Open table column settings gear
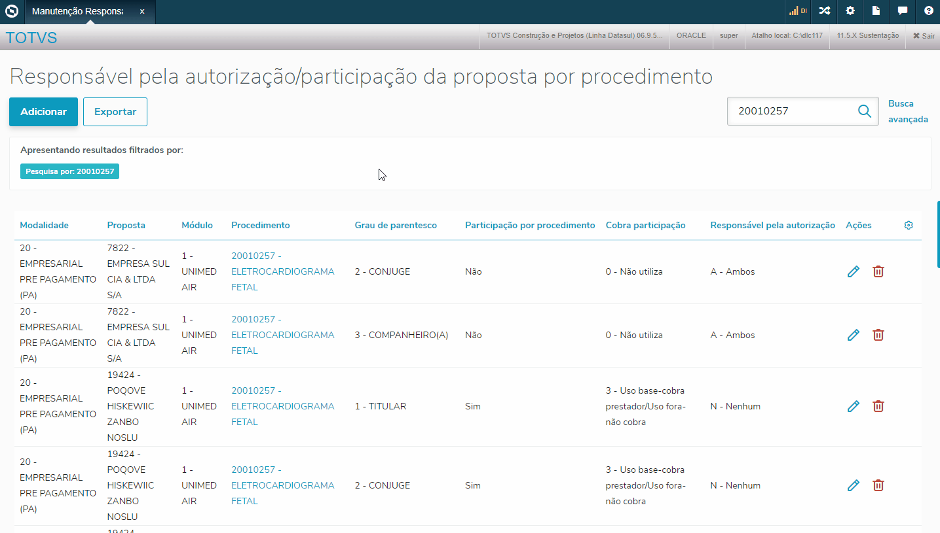Screen dimensions: 940x533 [x=909, y=225]
